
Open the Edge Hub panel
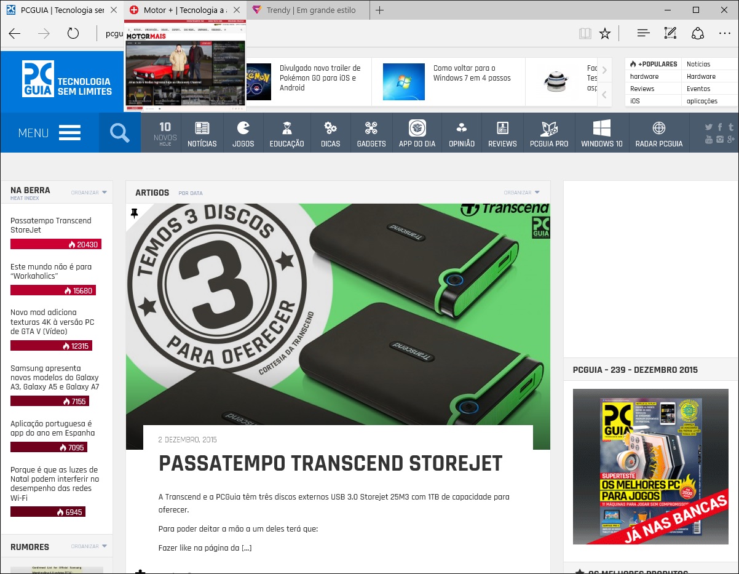[643, 33]
